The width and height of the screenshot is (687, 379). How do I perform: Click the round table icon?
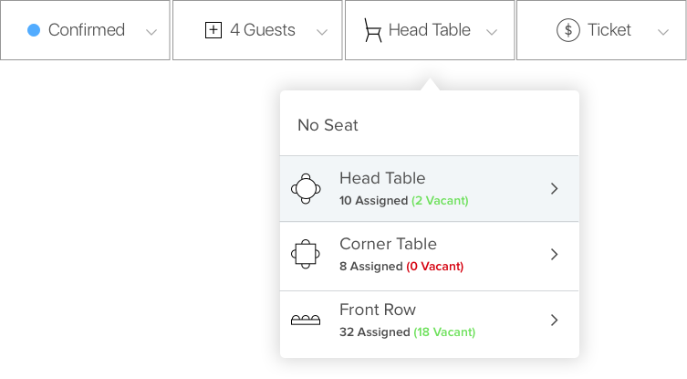pos(306,189)
